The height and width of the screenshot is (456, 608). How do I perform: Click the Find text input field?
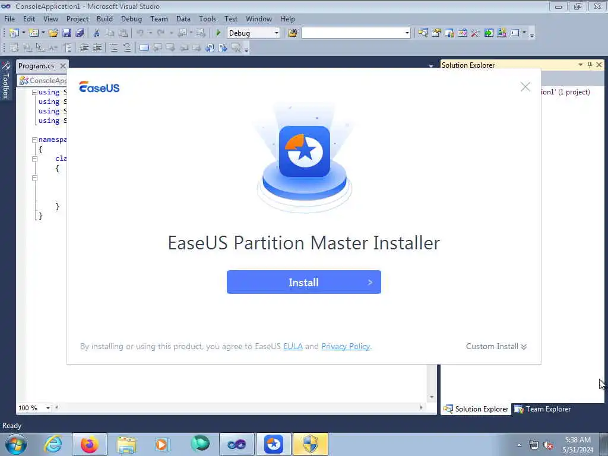point(353,33)
